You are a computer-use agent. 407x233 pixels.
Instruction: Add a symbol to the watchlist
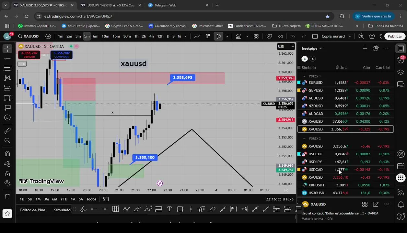(x=365, y=49)
